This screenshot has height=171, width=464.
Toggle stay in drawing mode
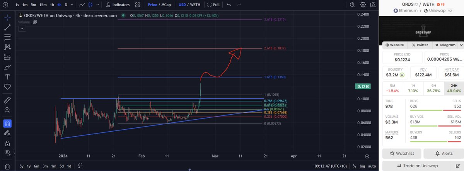tap(7, 134)
